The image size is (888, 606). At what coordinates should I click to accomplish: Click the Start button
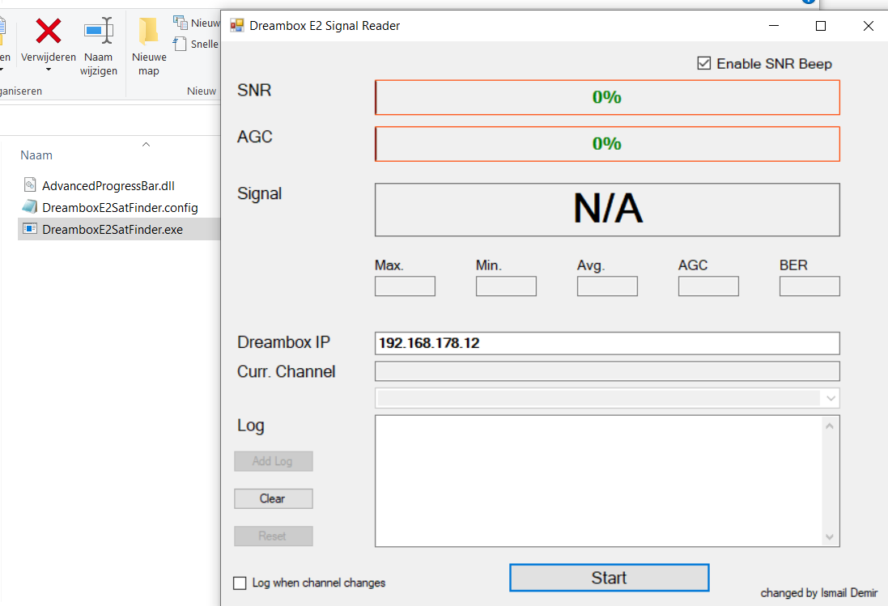tap(610, 578)
